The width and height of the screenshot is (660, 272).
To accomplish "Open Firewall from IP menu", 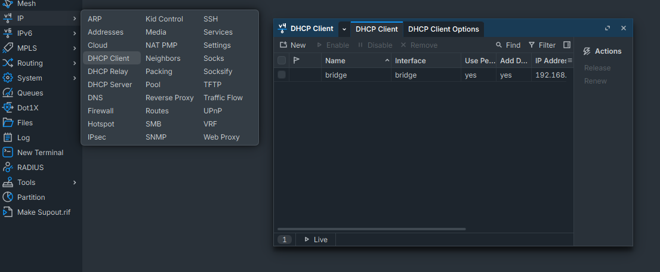I will (x=101, y=111).
